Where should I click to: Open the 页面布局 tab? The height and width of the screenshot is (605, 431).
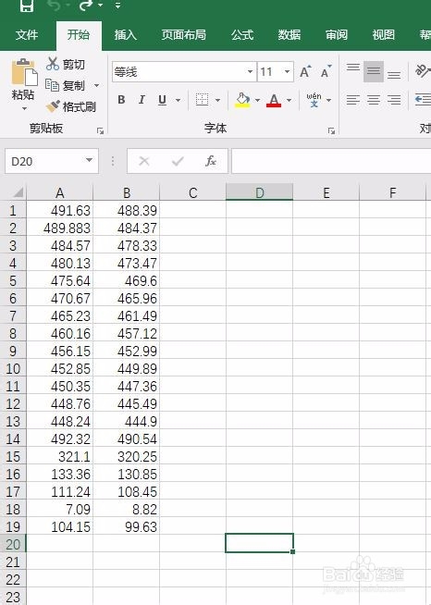[x=184, y=35]
